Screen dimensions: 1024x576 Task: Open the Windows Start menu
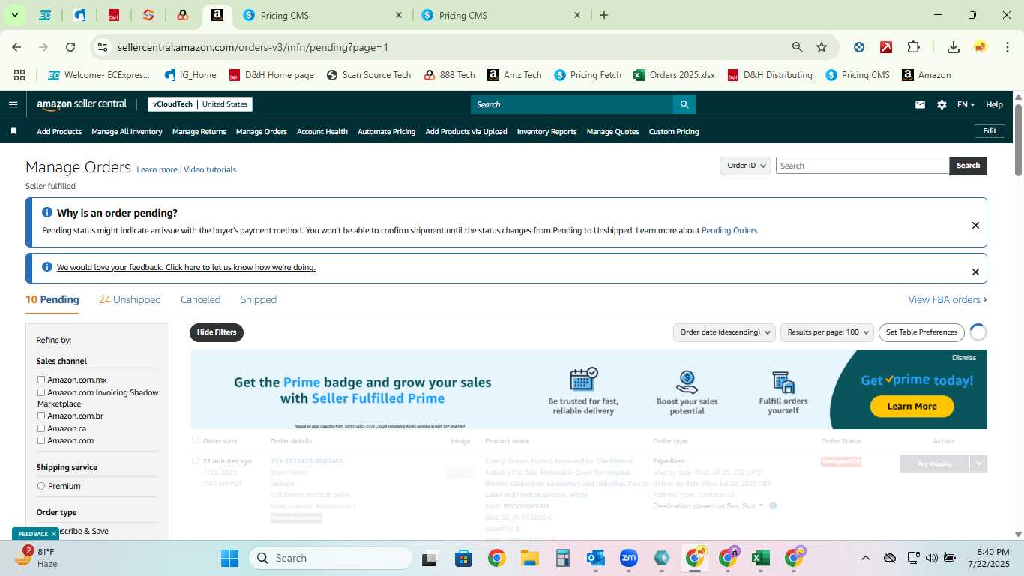pyautogui.click(x=229, y=558)
